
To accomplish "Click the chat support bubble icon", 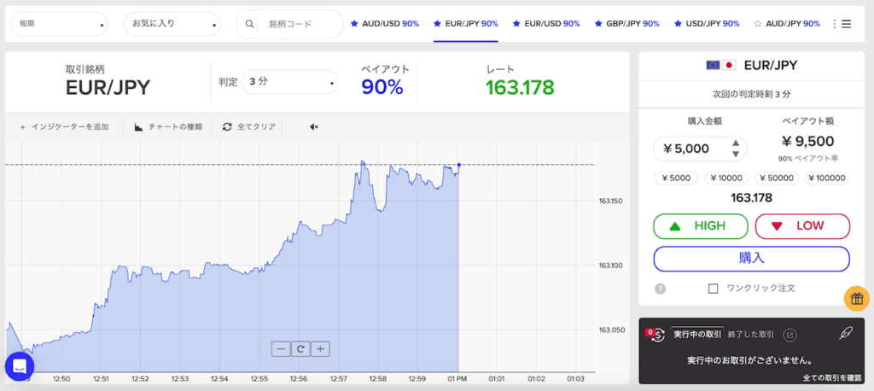I will (20, 366).
